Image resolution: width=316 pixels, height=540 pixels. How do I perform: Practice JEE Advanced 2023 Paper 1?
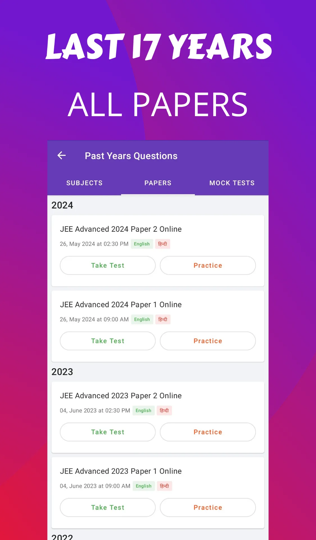pos(208,507)
